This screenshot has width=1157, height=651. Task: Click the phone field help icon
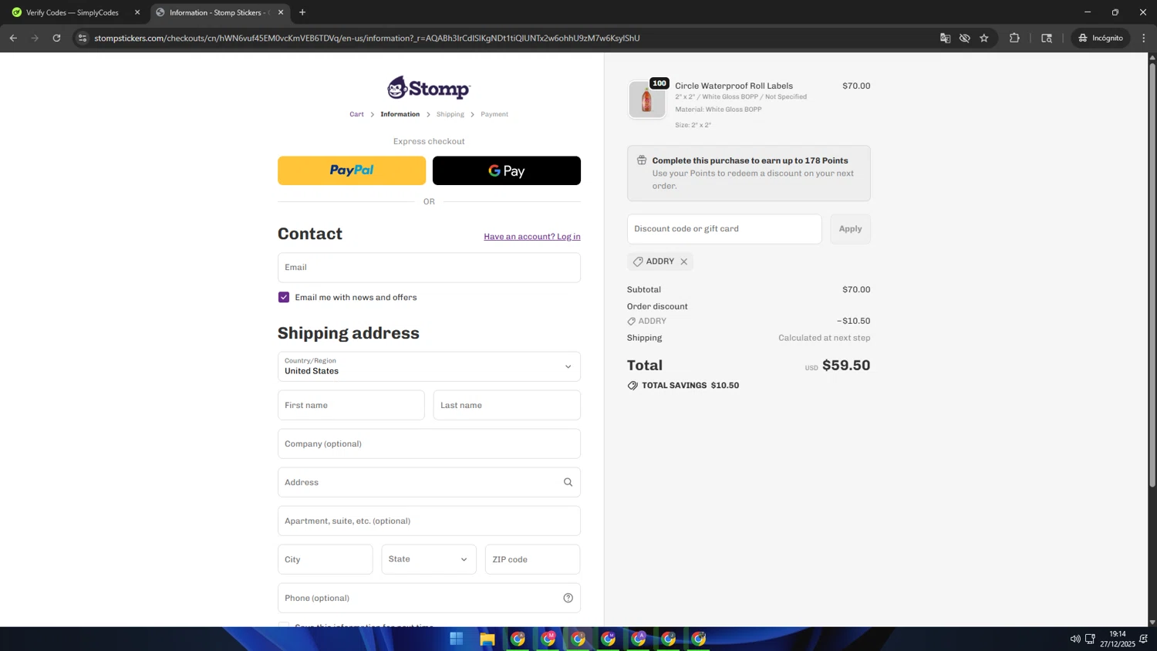tap(568, 598)
